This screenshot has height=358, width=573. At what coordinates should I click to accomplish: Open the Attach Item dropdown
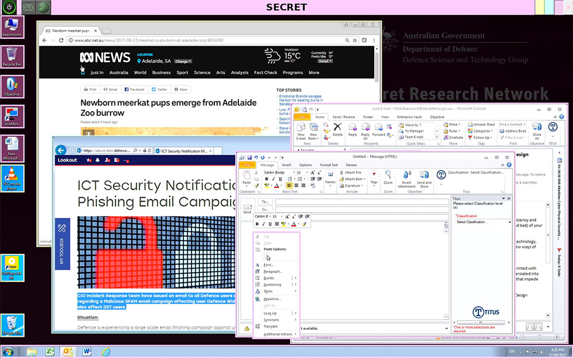[352, 179]
